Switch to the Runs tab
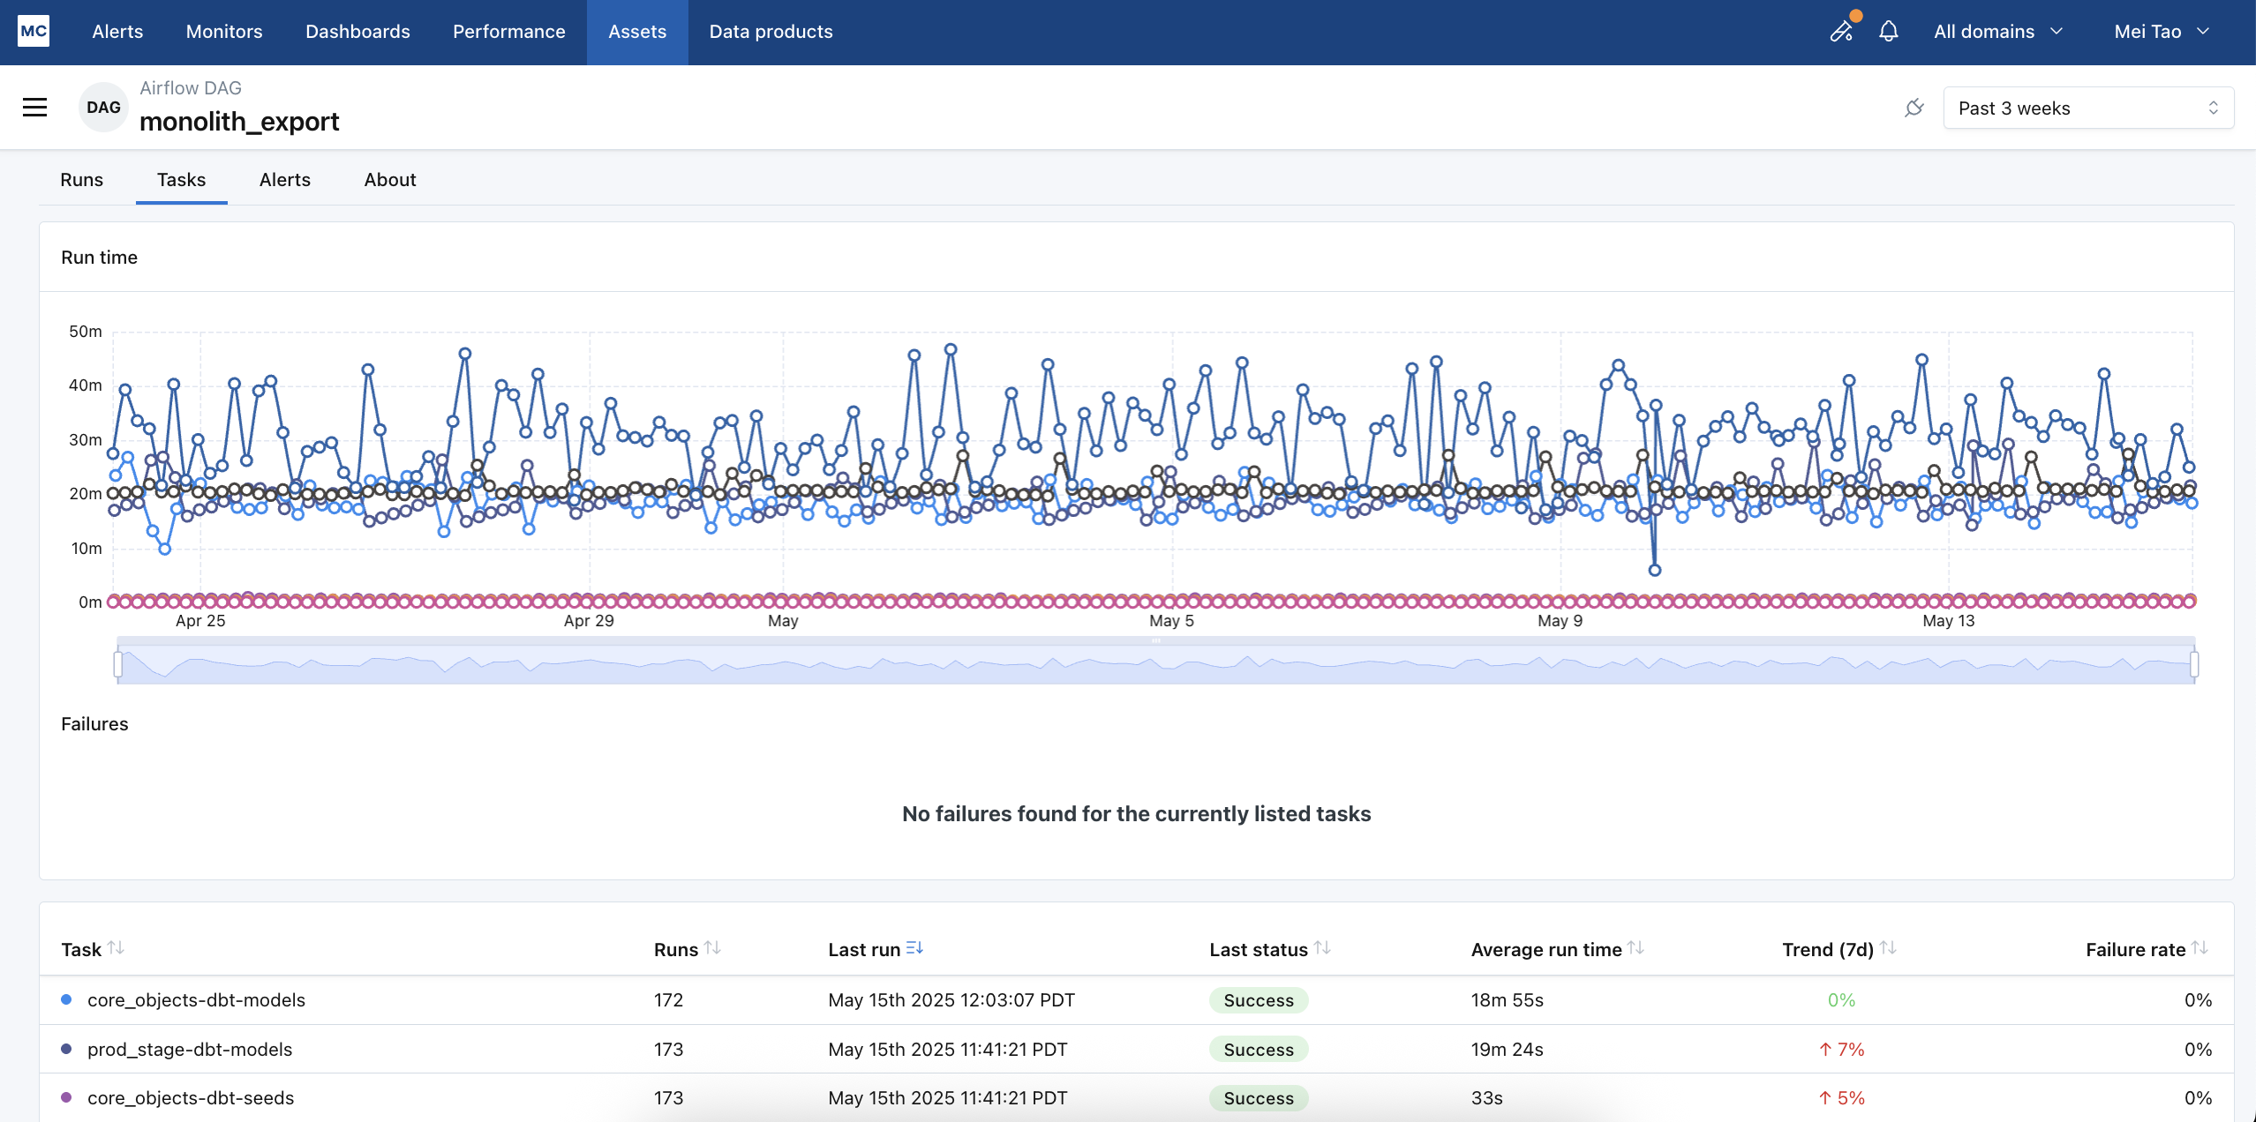This screenshot has height=1122, width=2256. (x=81, y=180)
